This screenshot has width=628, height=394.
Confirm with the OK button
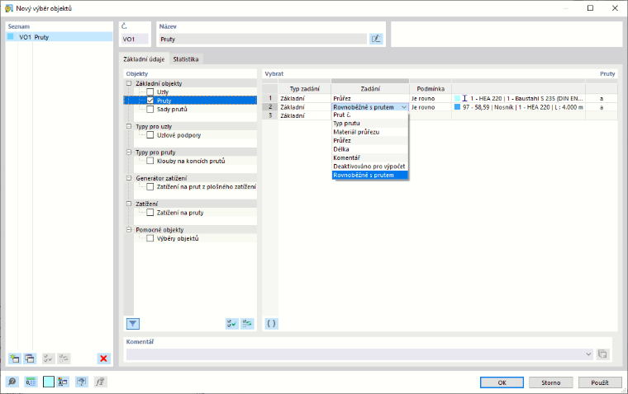pos(502,382)
